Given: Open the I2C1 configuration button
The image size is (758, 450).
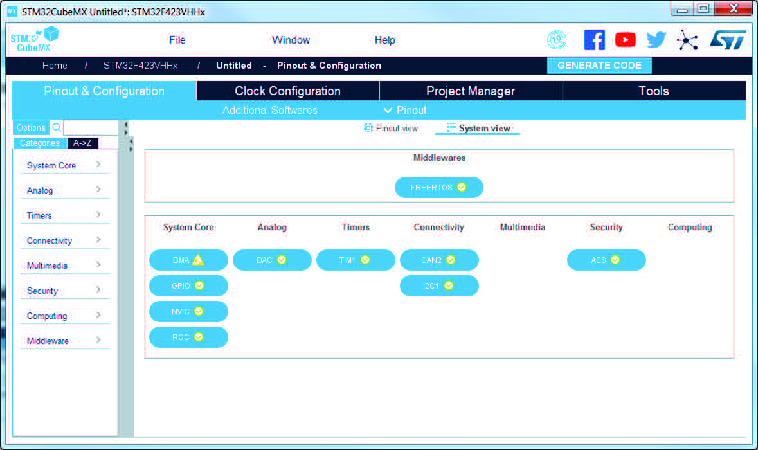Looking at the screenshot, I should tap(439, 285).
